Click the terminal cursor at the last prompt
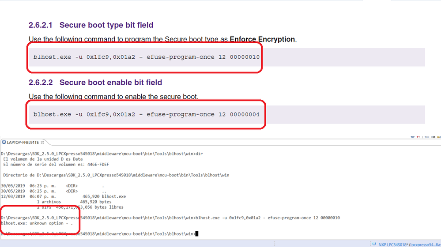 pyautogui.click(x=197, y=234)
